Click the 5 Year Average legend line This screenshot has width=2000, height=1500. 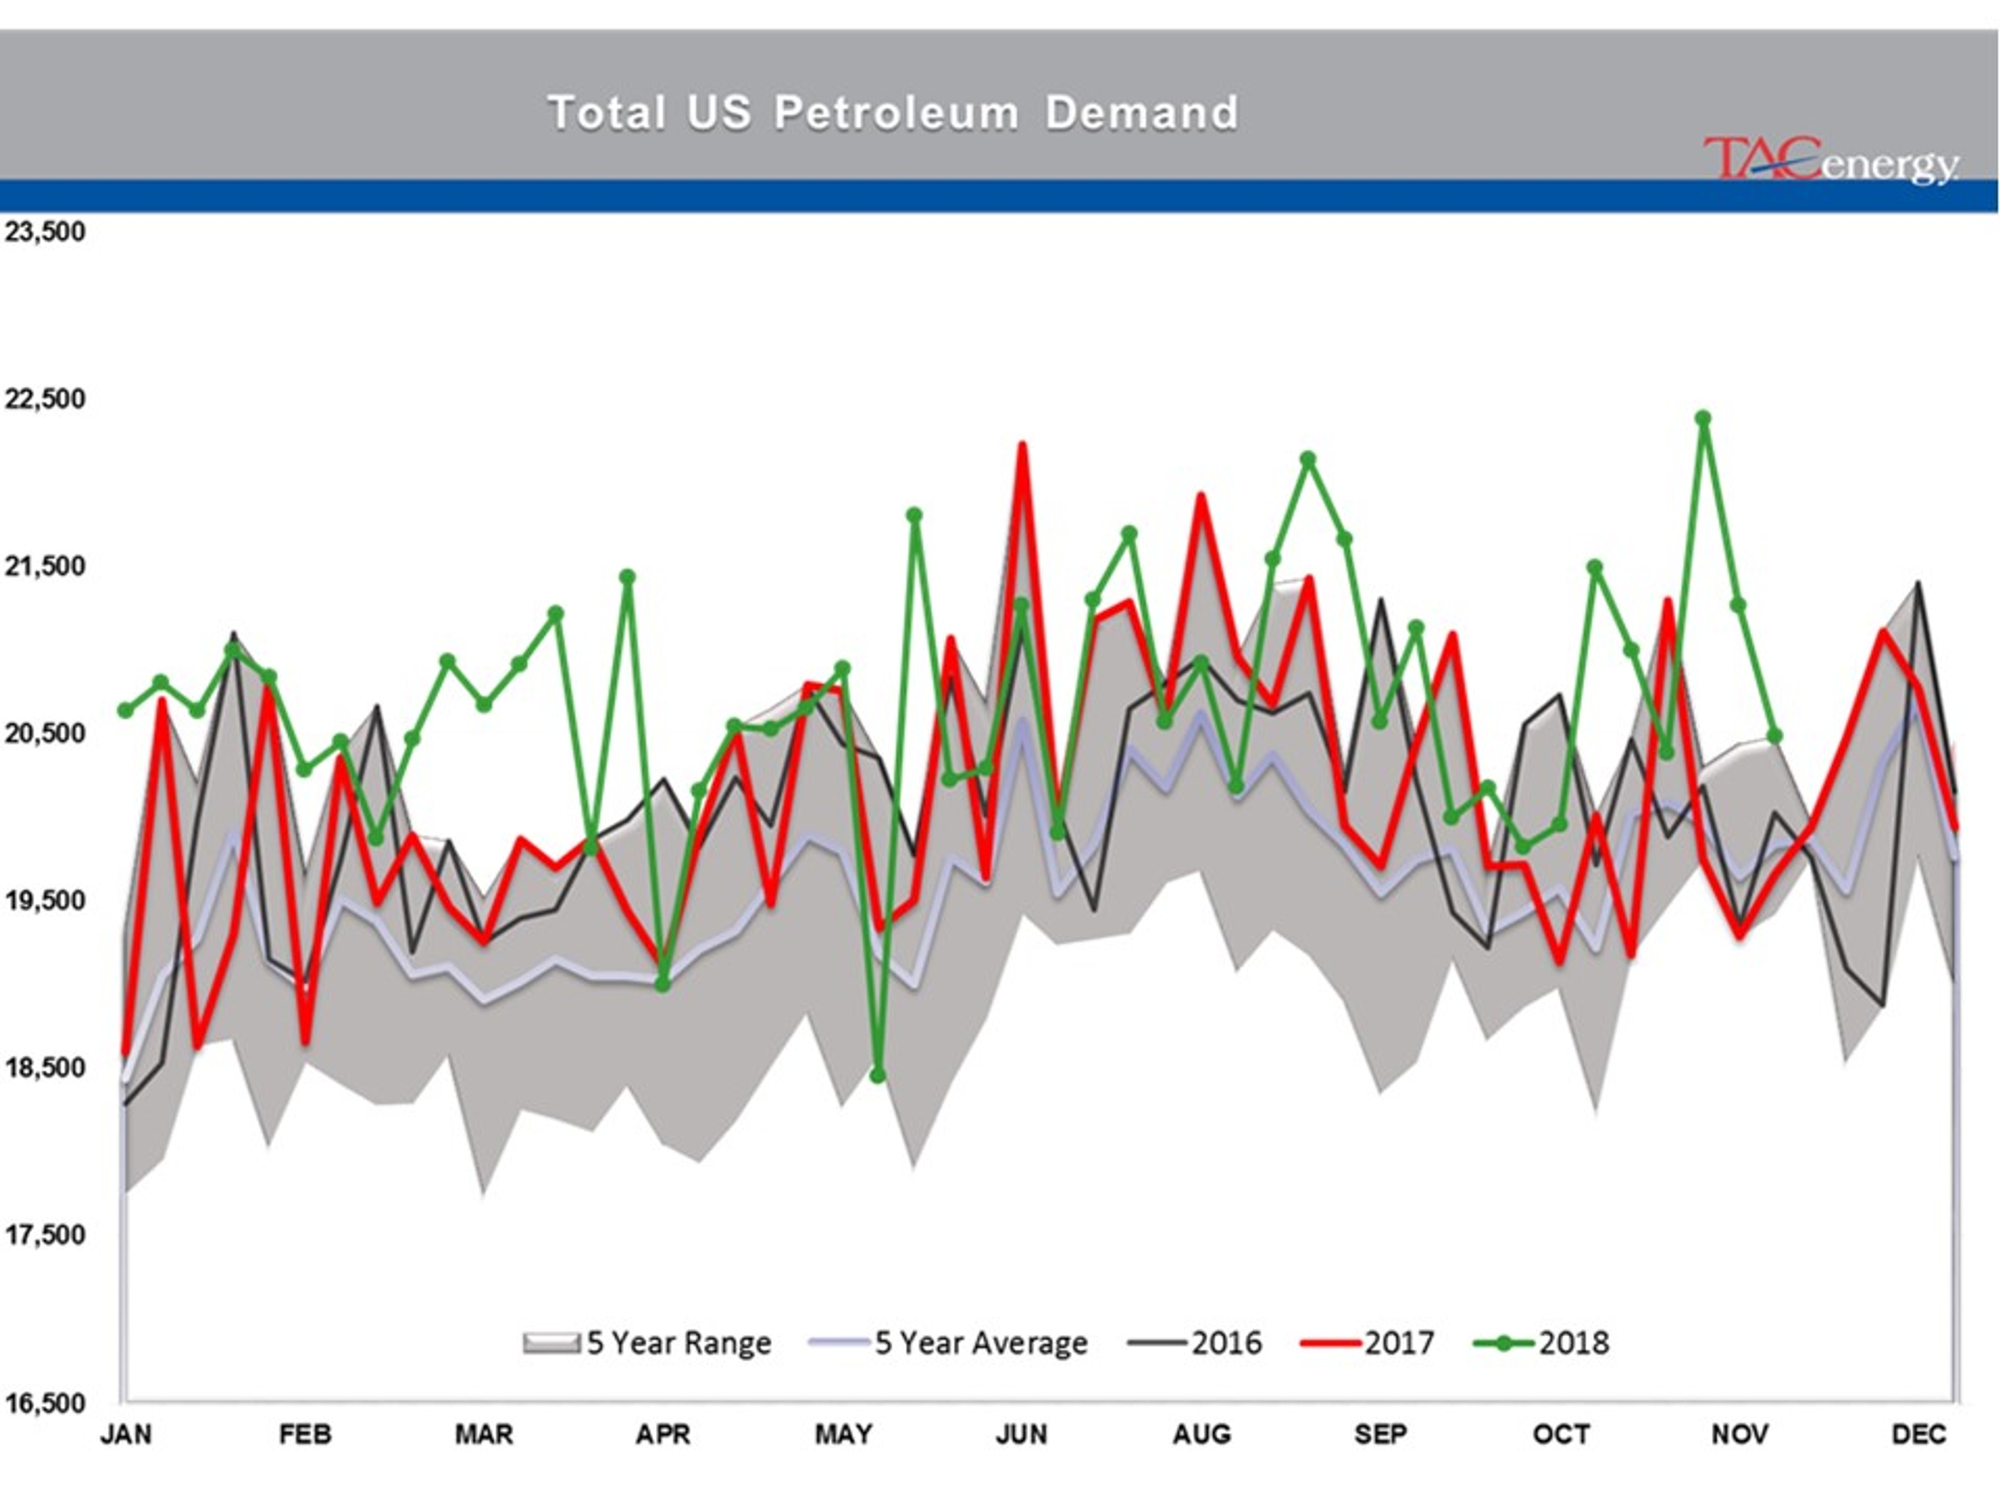839,1344
